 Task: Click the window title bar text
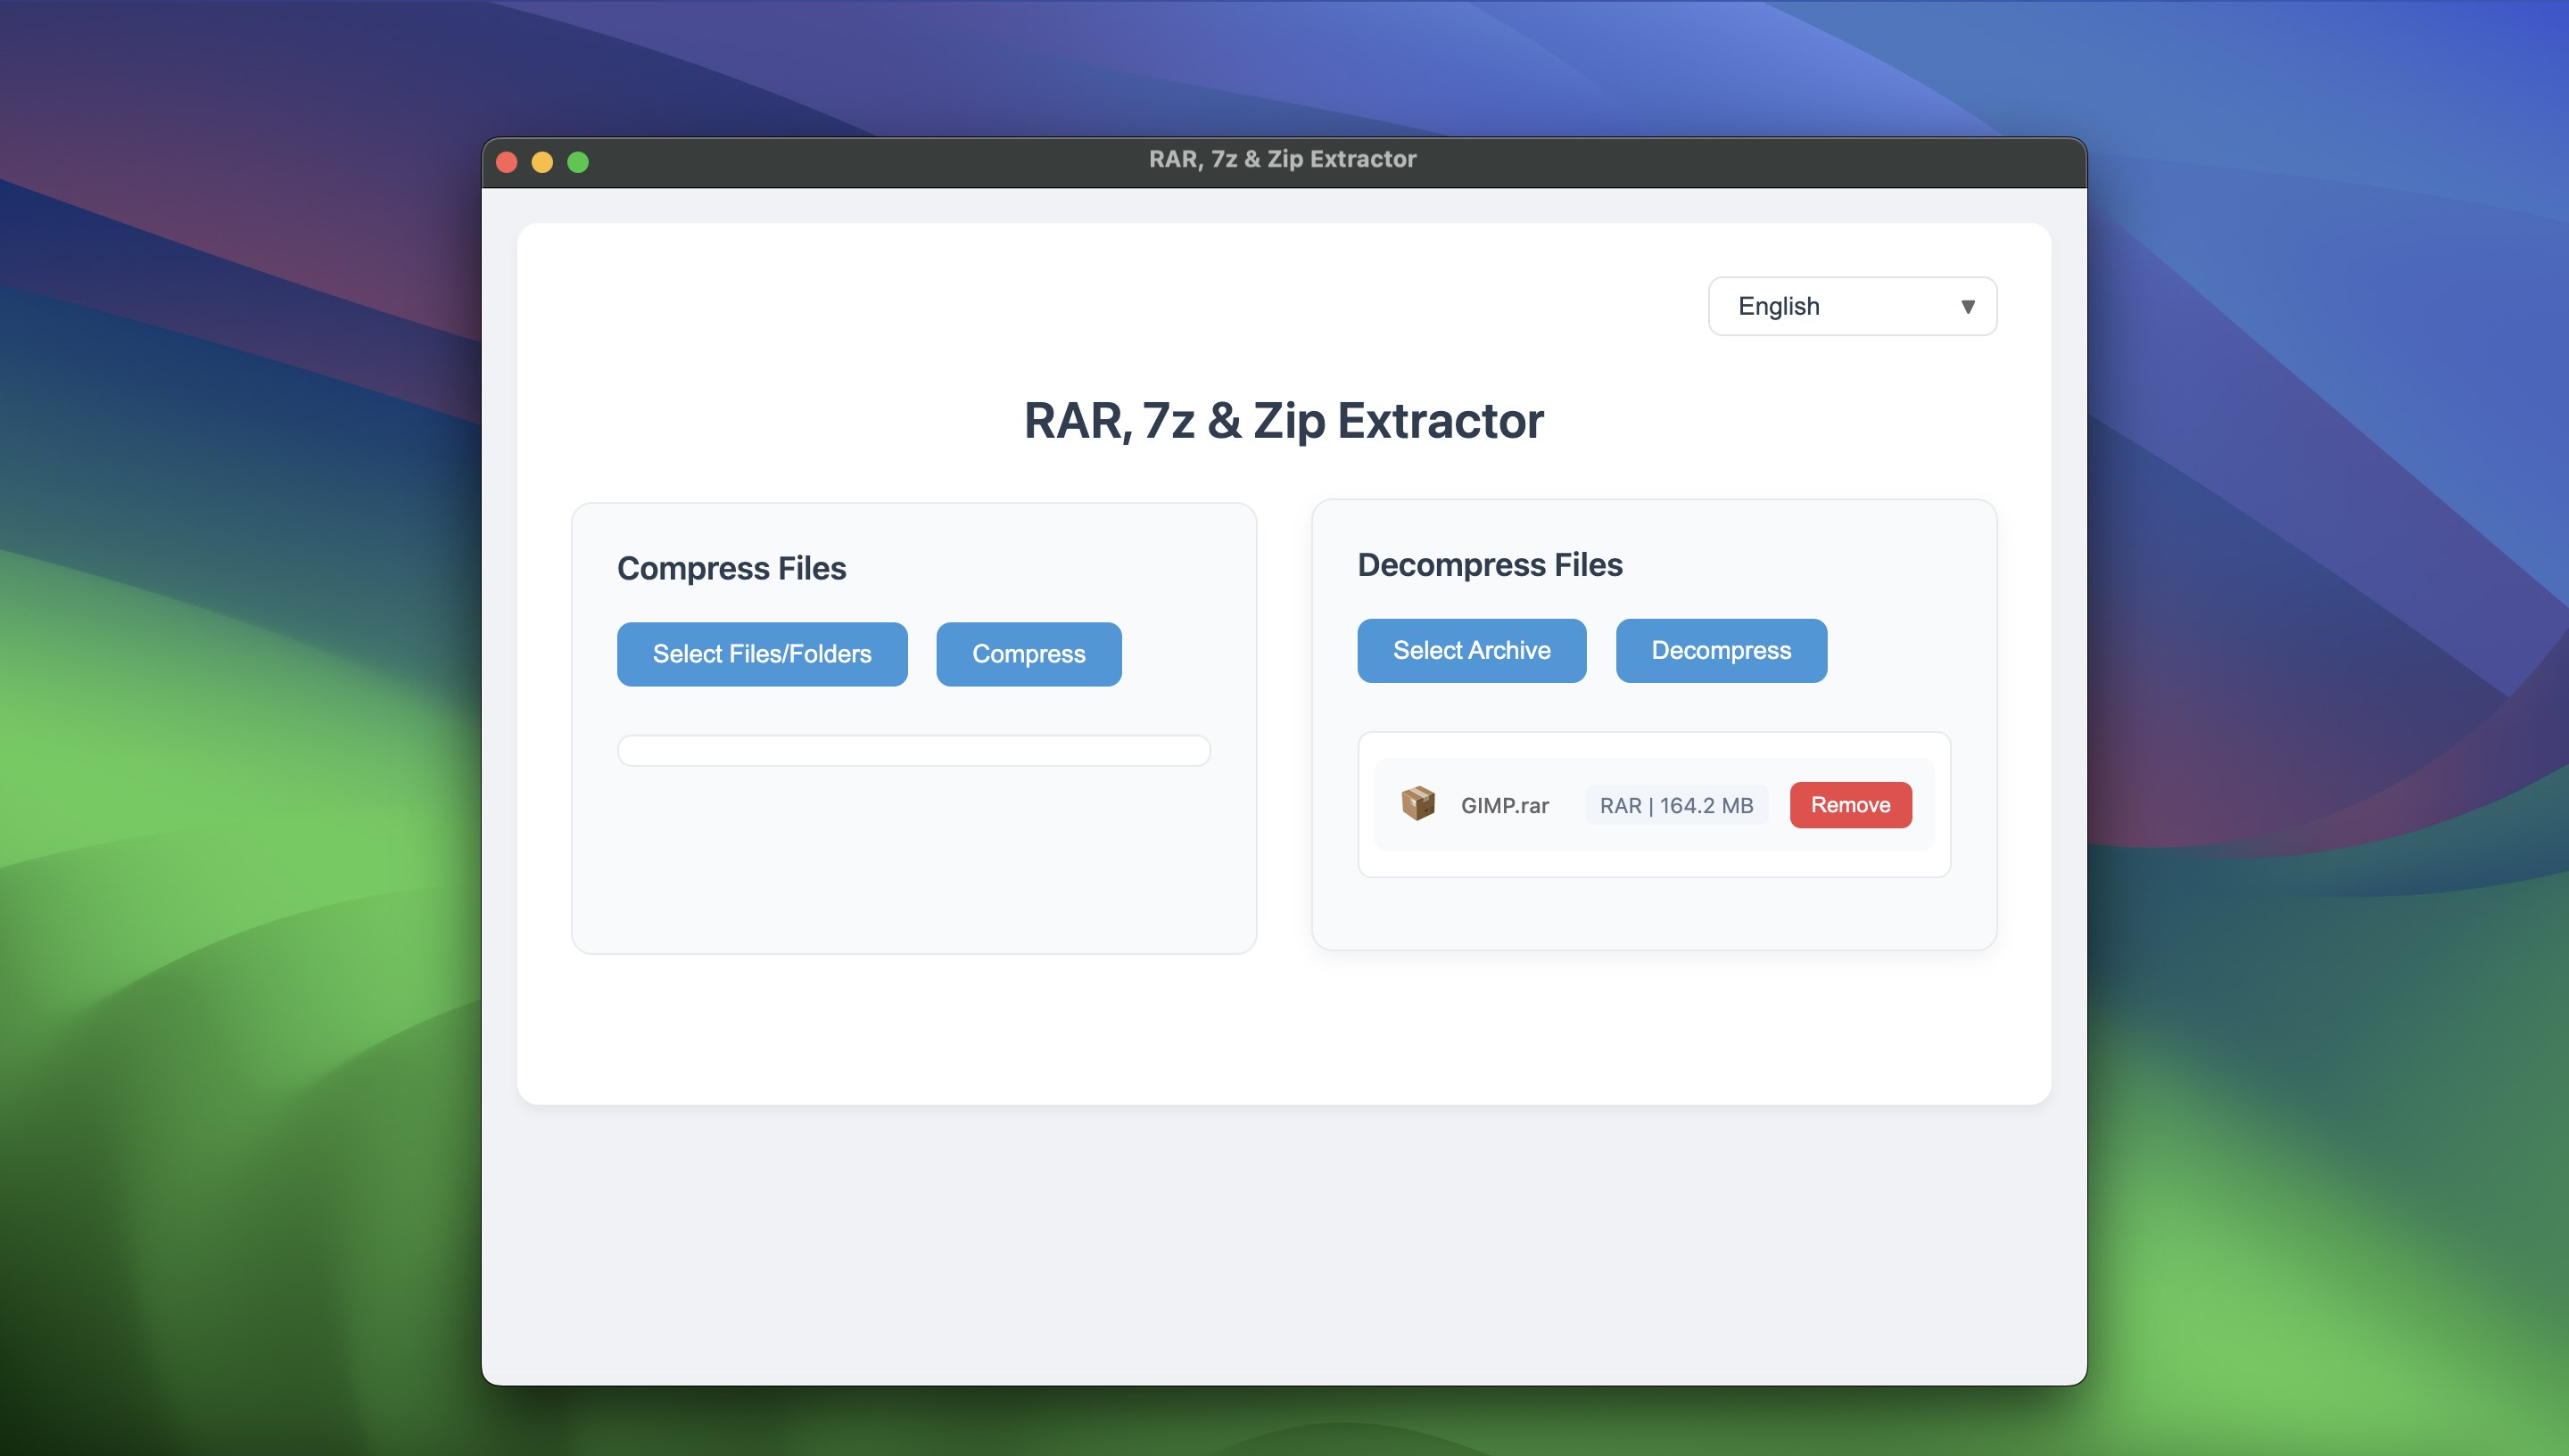[x=1283, y=160]
